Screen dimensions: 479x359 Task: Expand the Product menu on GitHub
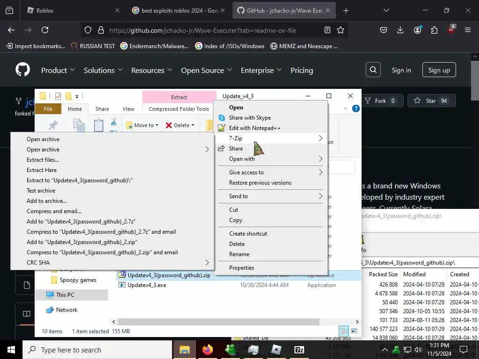click(58, 70)
